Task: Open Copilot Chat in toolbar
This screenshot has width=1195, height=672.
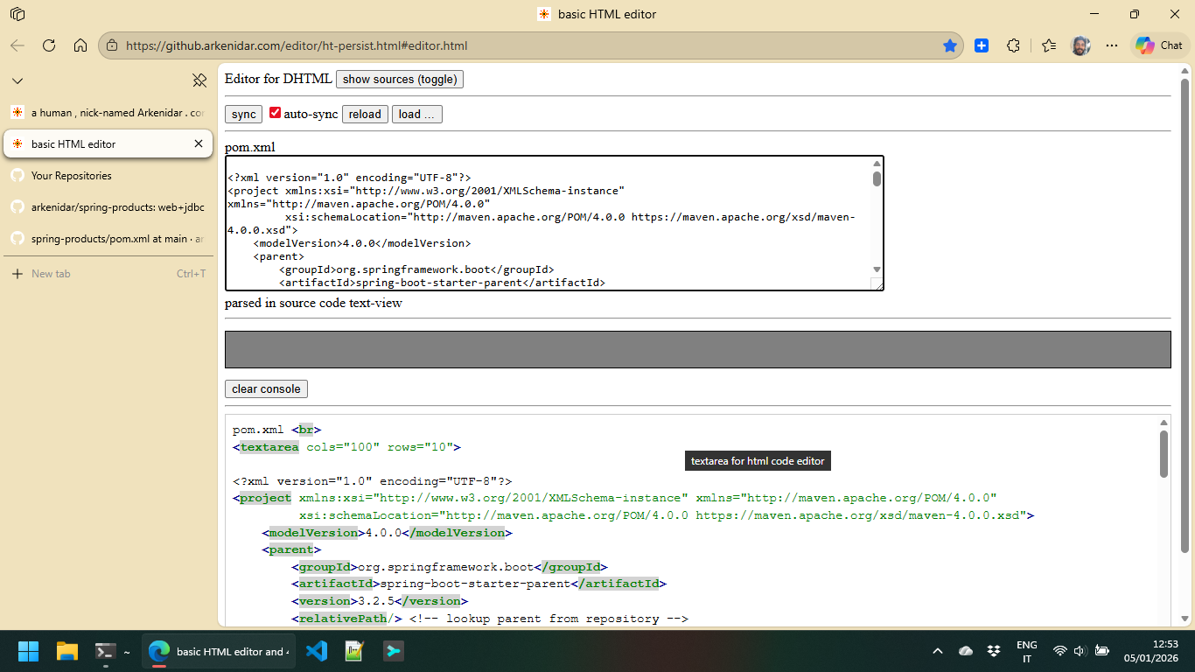Action: pyautogui.click(x=1159, y=45)
